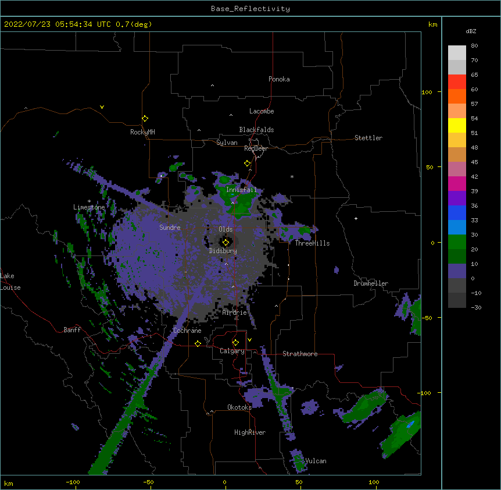Click the Vulcan city label
This screenshot has width=501, height=490.
(316, 461)
